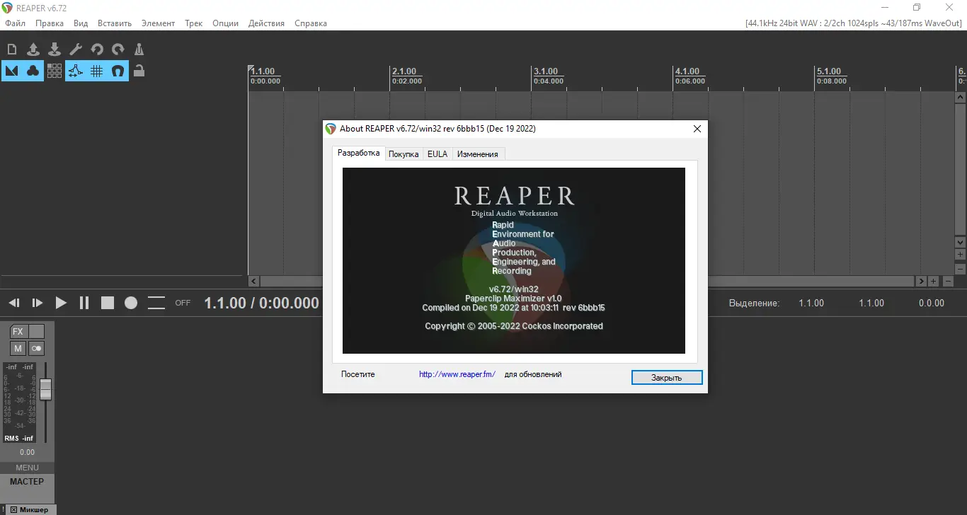Open the Трек menu
This screenshot has width=967, height=515.
[194, 23]
